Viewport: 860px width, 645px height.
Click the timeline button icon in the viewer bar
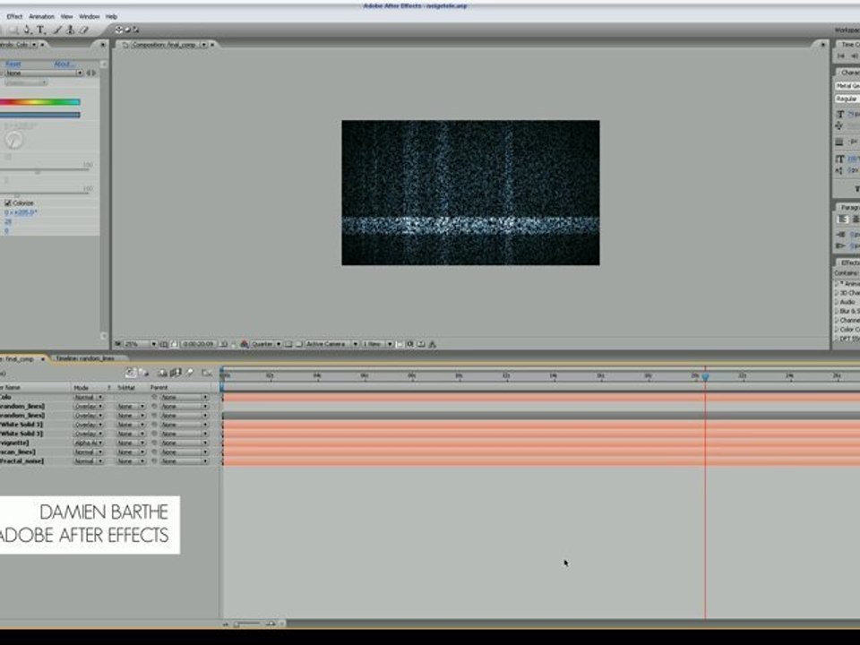pos(421,344)
